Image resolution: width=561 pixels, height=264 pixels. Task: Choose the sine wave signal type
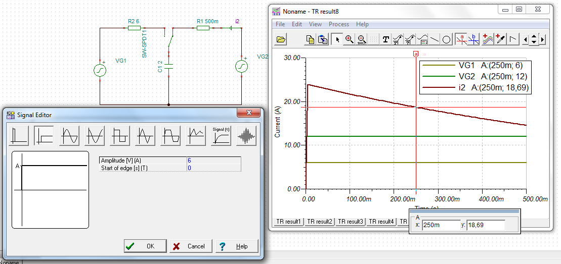(x=69, y=135)
